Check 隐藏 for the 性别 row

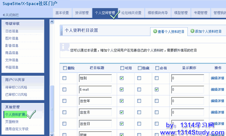pyautogui.click(x=139, y=78)
